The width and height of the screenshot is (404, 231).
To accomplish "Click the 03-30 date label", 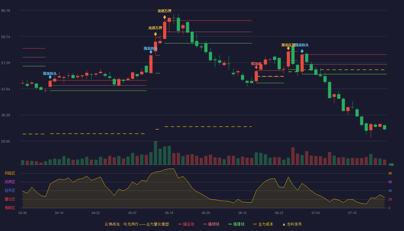I will (x=23, y=213).
